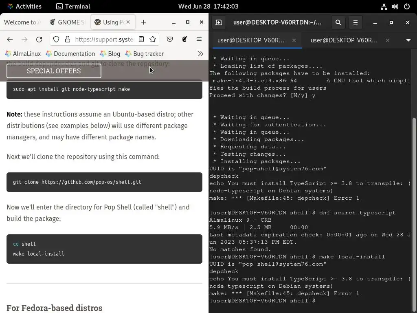Reload the current page in Firefox
This screenshot has width=417, height=313.
pos(39,40)
